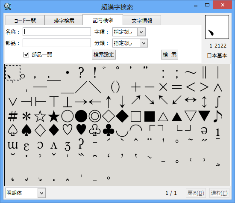The width and height of the screenshot is (235, 203).
Task: Select the musical note ♪ symbol
Action: click(x=218, y=116)
